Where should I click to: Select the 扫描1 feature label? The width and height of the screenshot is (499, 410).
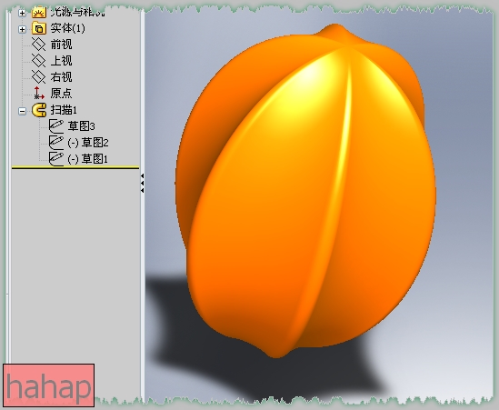[x=64, y=110]
